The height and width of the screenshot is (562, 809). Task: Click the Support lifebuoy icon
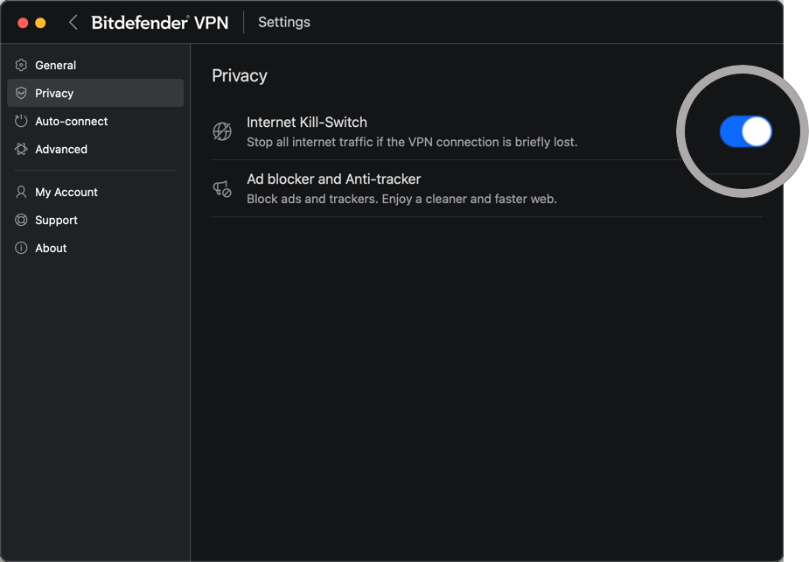point(21,220)
